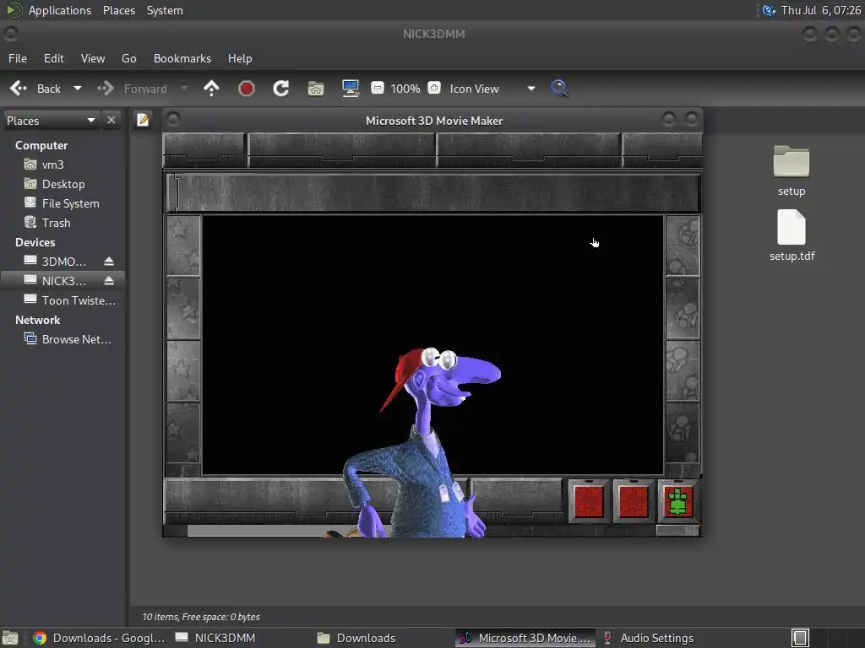Viewport: 865px width, 648px height.
Task: Select the NICK3... device entry
Action: [55, 281]
